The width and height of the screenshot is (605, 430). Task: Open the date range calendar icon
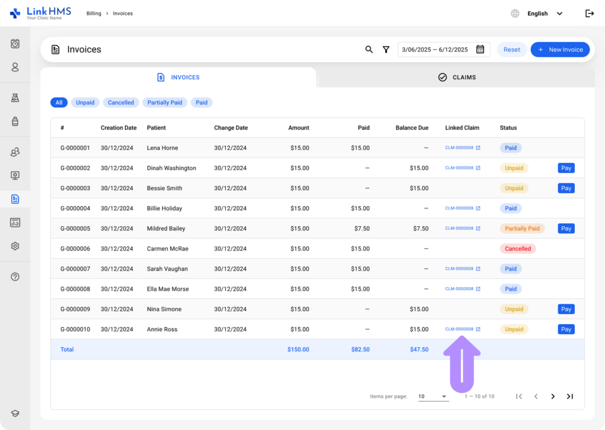click(480, 50)
